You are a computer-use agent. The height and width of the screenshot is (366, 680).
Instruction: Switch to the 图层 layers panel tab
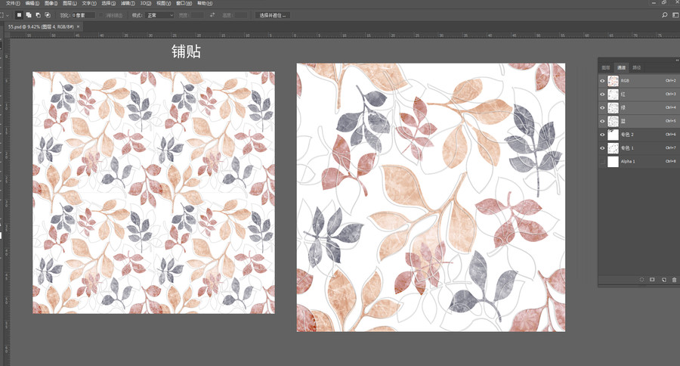[606, 67]
